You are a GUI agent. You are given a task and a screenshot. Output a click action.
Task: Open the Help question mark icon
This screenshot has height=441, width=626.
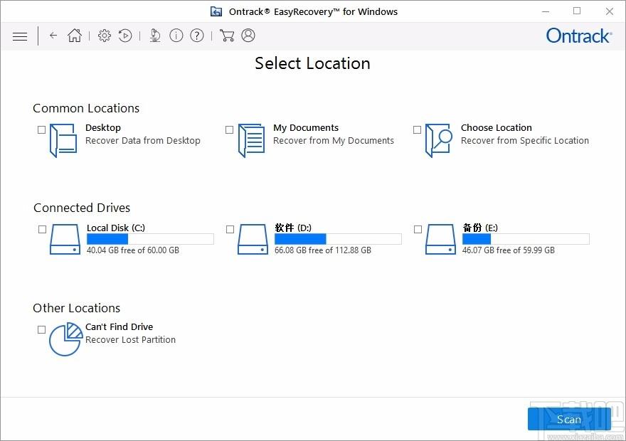[197, 36]
